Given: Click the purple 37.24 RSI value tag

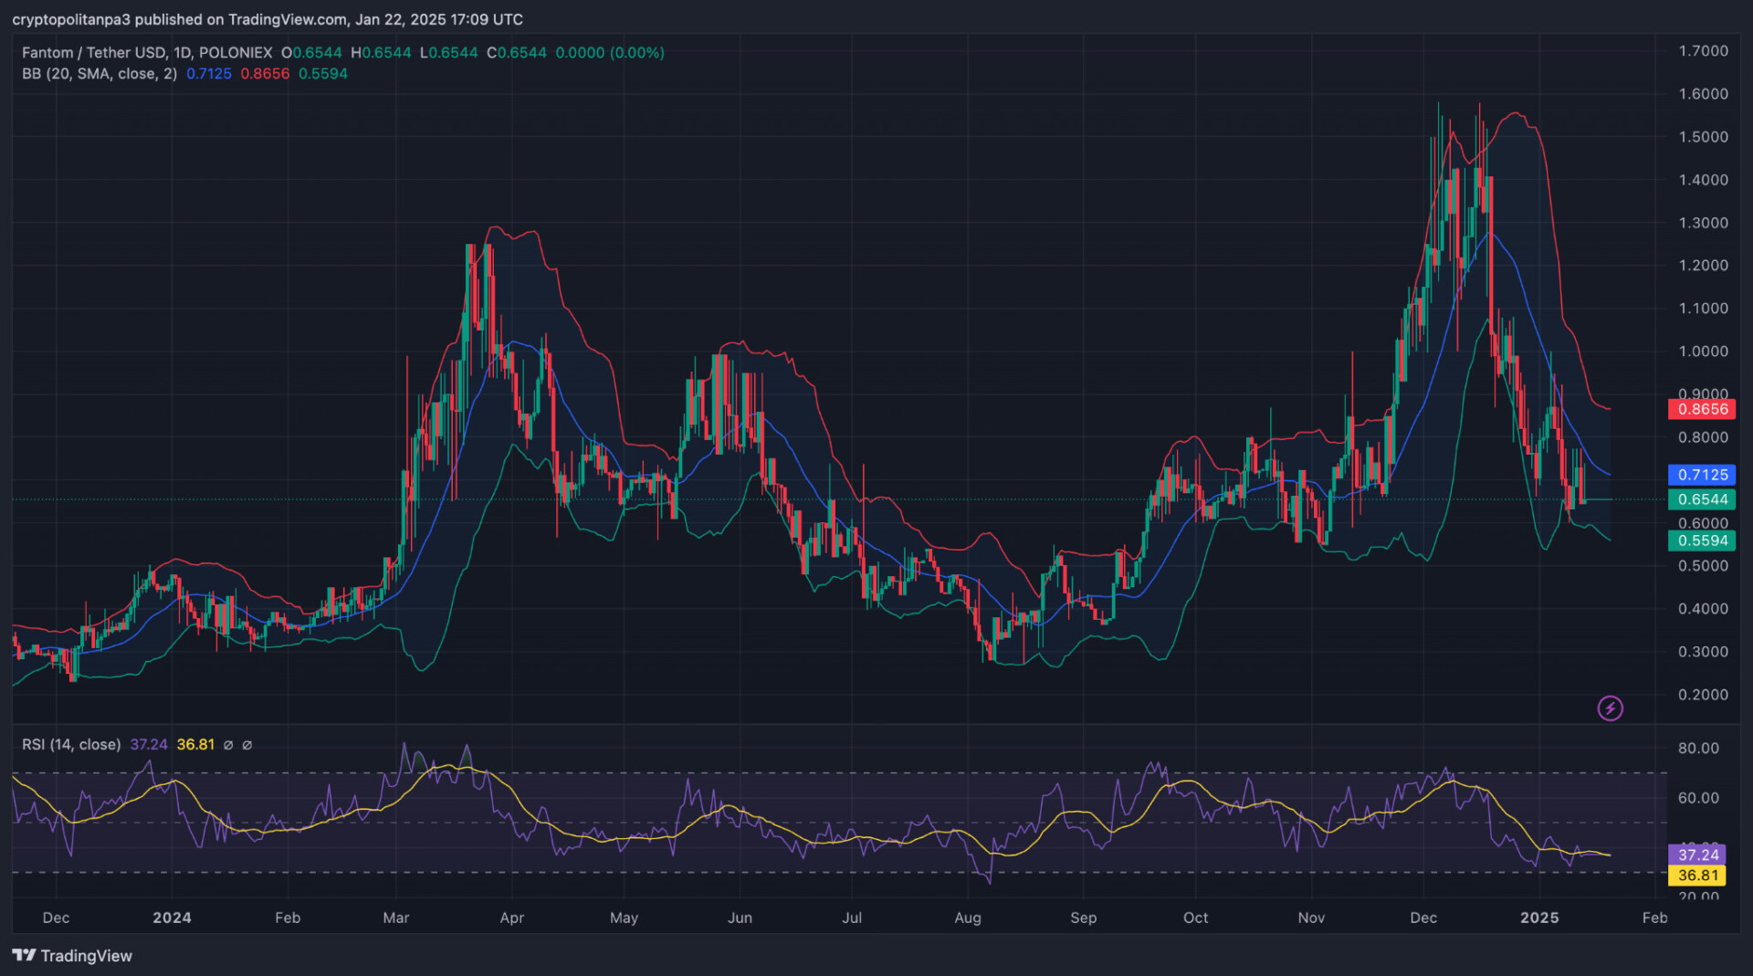Looking at the screenshot, I should tap(1697, 855).
